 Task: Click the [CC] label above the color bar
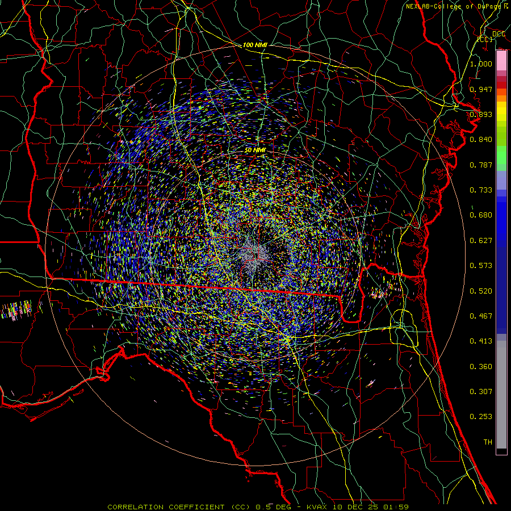click(485, 39)
